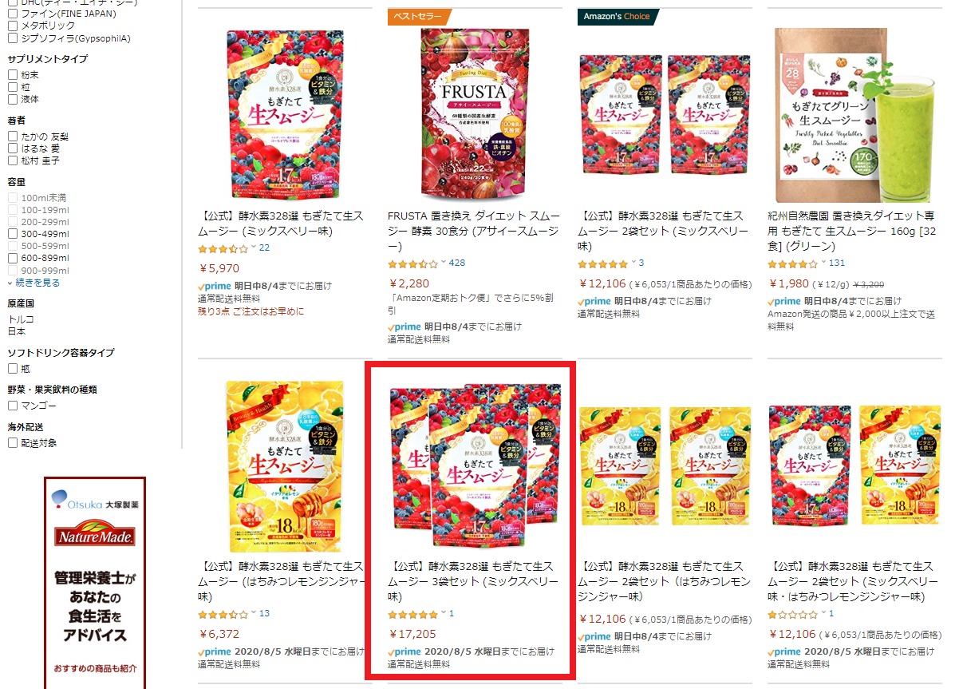Check the 粉末 supplement type checkbox

point(12,75)
